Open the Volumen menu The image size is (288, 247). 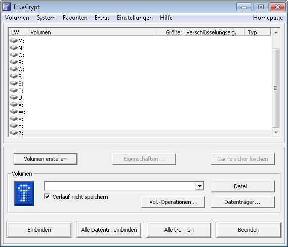[17, 18]
